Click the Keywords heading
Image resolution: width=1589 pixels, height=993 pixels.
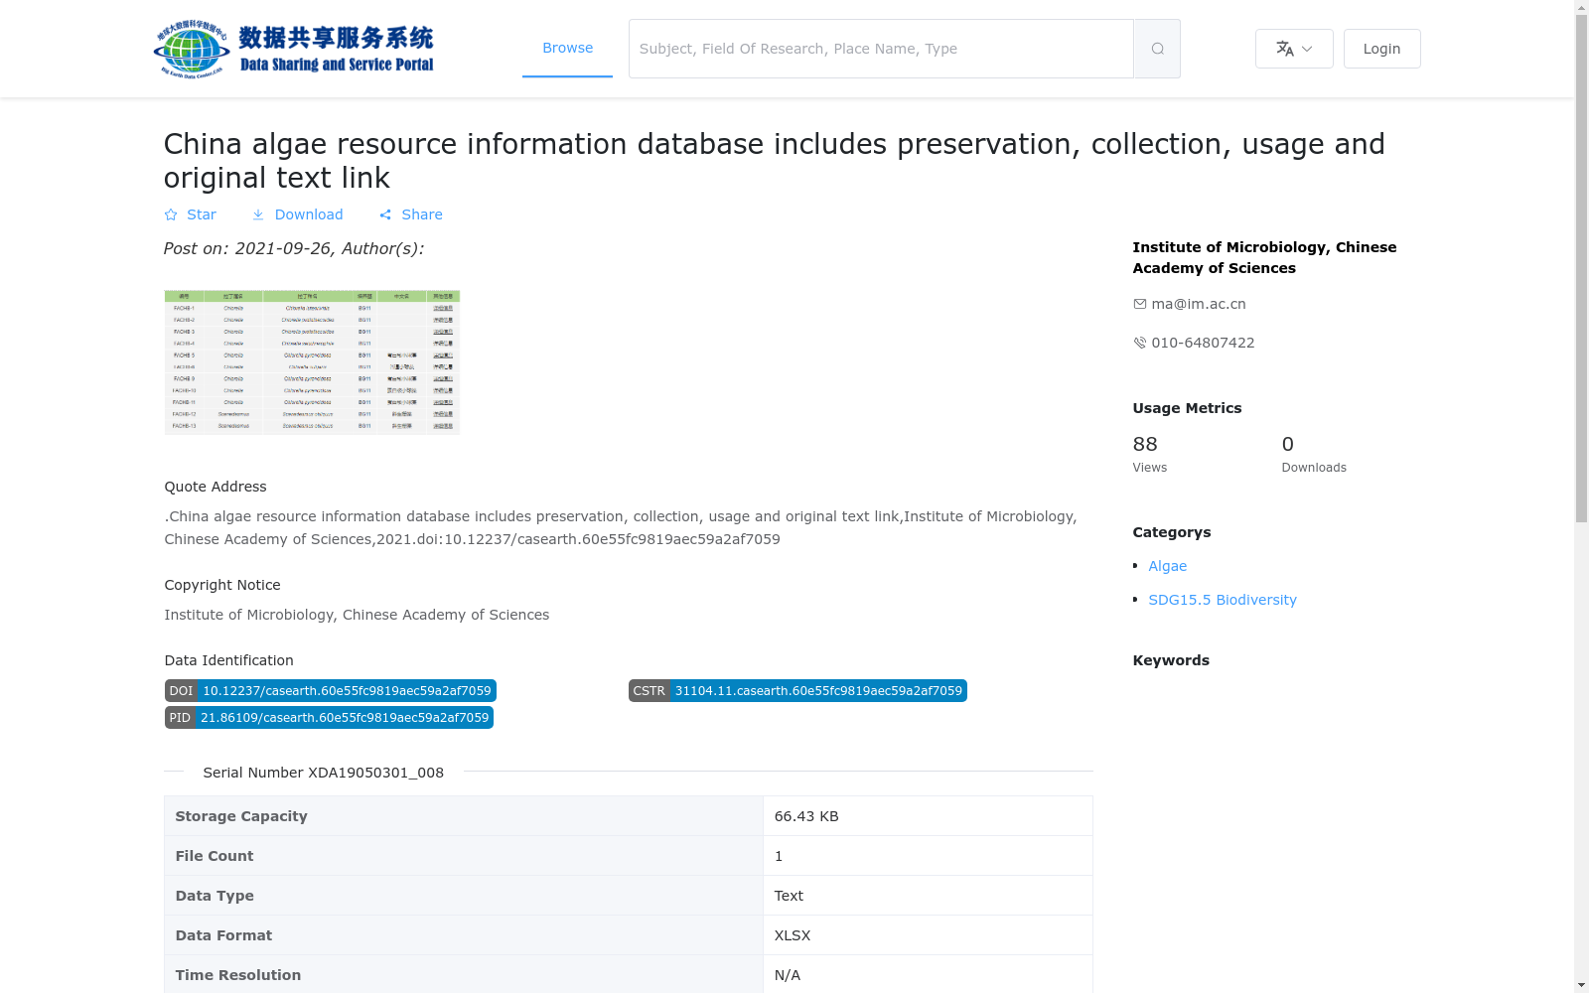[1171, 660]
